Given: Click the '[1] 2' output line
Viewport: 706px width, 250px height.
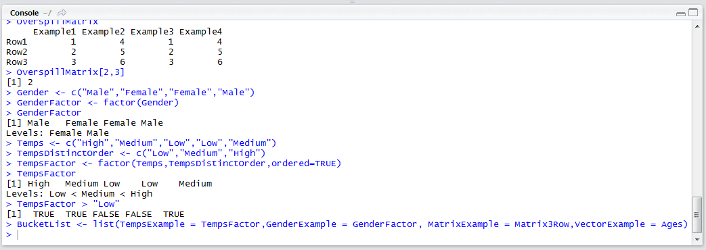Looking at the screenshot, I should [20, 82].
